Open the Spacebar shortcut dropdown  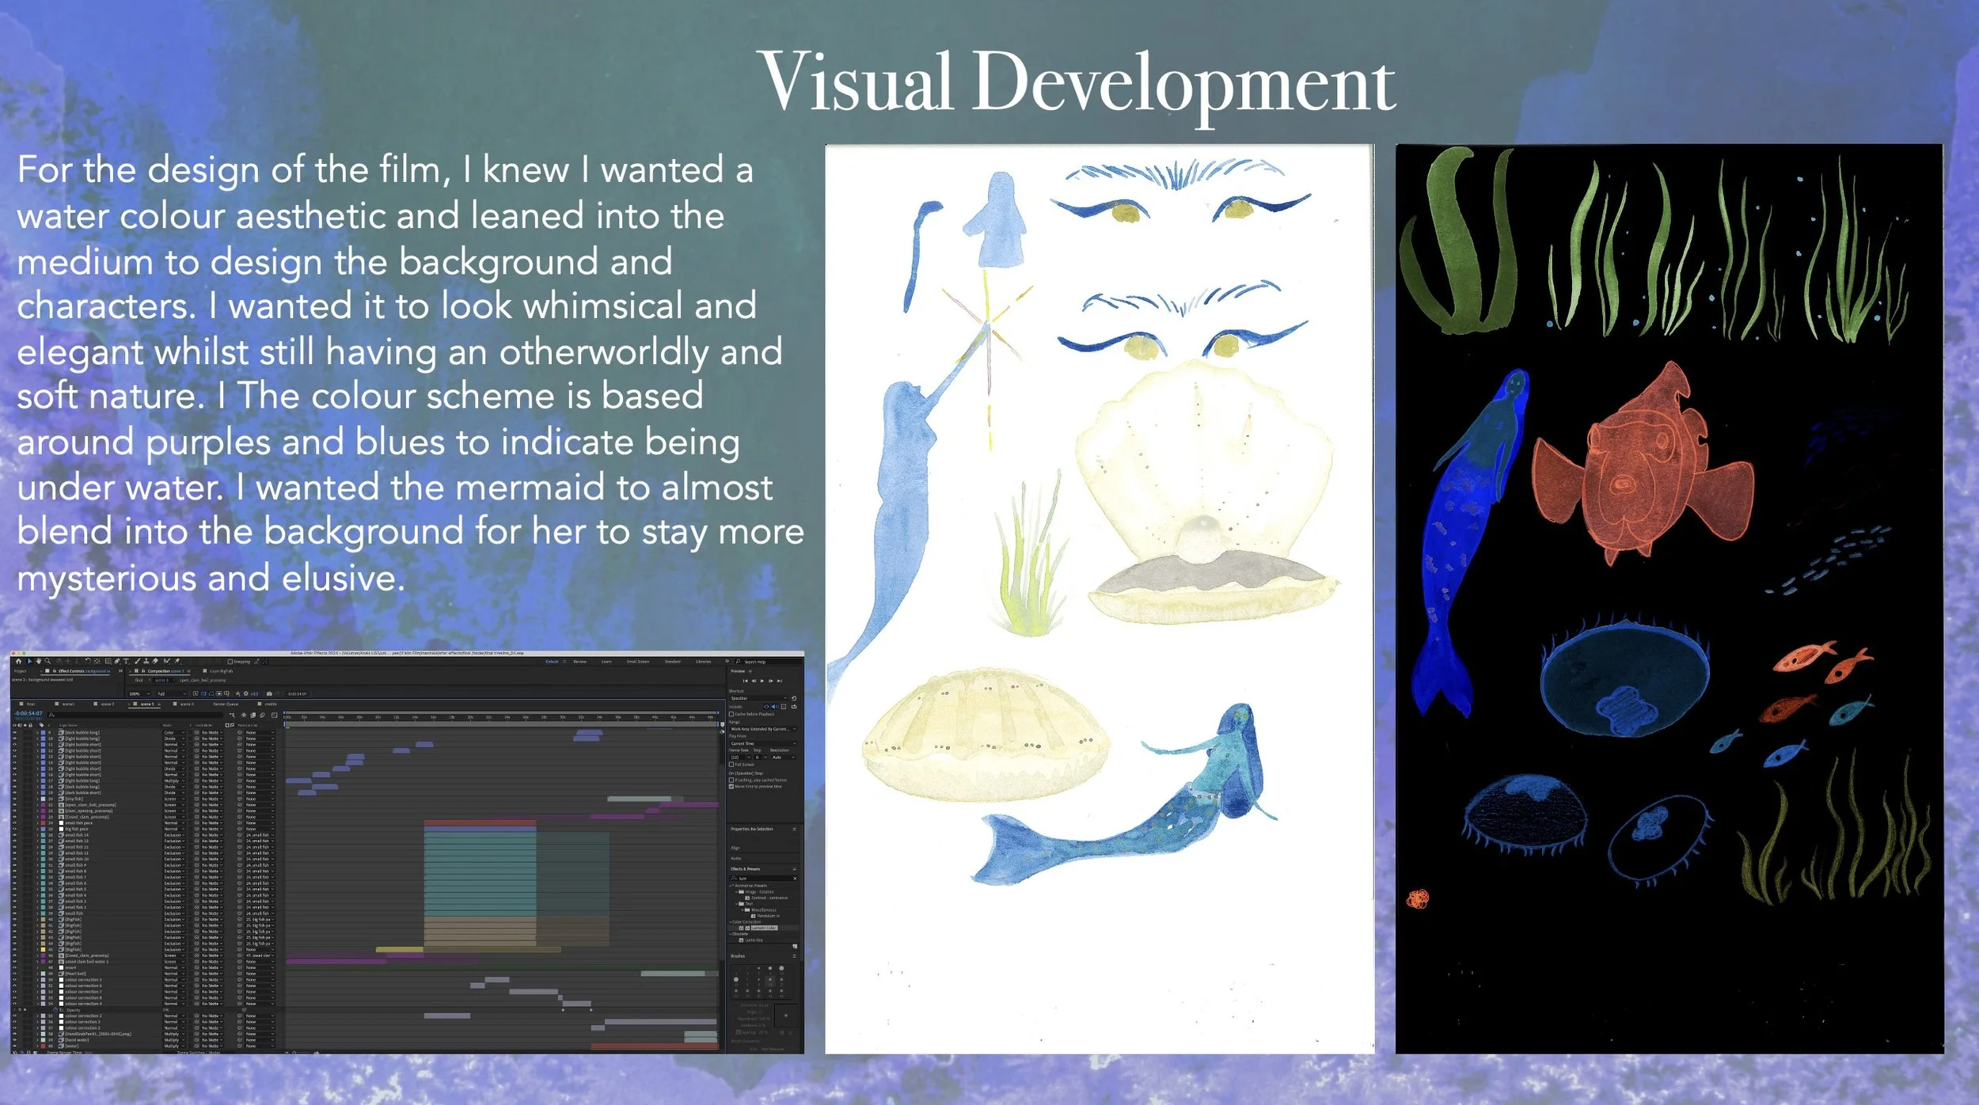(759, 698)
